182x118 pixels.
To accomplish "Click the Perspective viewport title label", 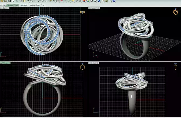I will point(93,8).
